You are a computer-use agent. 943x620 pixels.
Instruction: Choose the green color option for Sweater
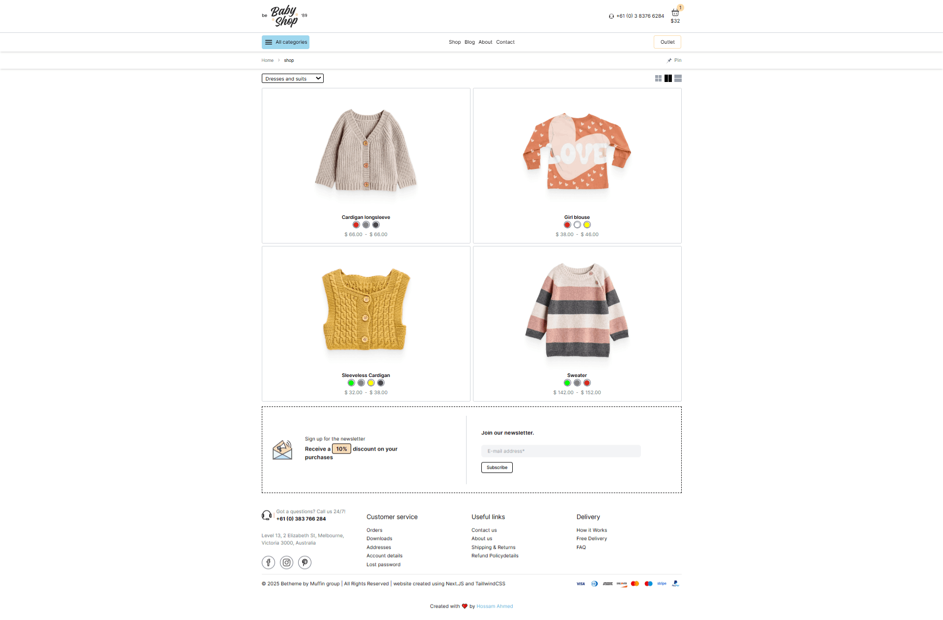pyautogui.click(x=567, y=383)
